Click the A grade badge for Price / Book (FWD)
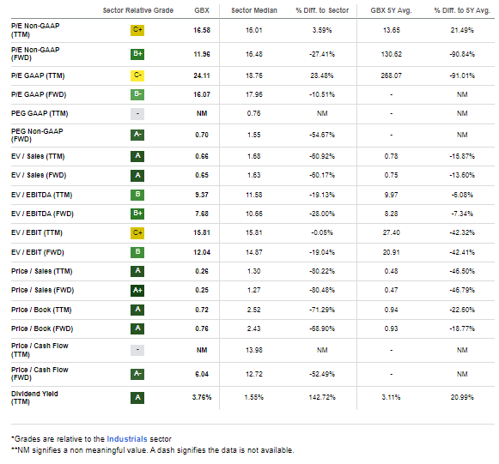Viewport: 499px width, 464px height. (x=137, y=328)
